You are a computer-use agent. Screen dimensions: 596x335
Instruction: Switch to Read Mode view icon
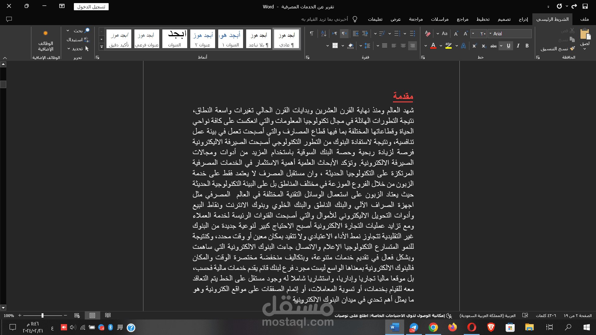(x=108, y=315)
